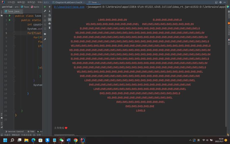Collapse the for loop fold on line 5

(x=14, y=33)
